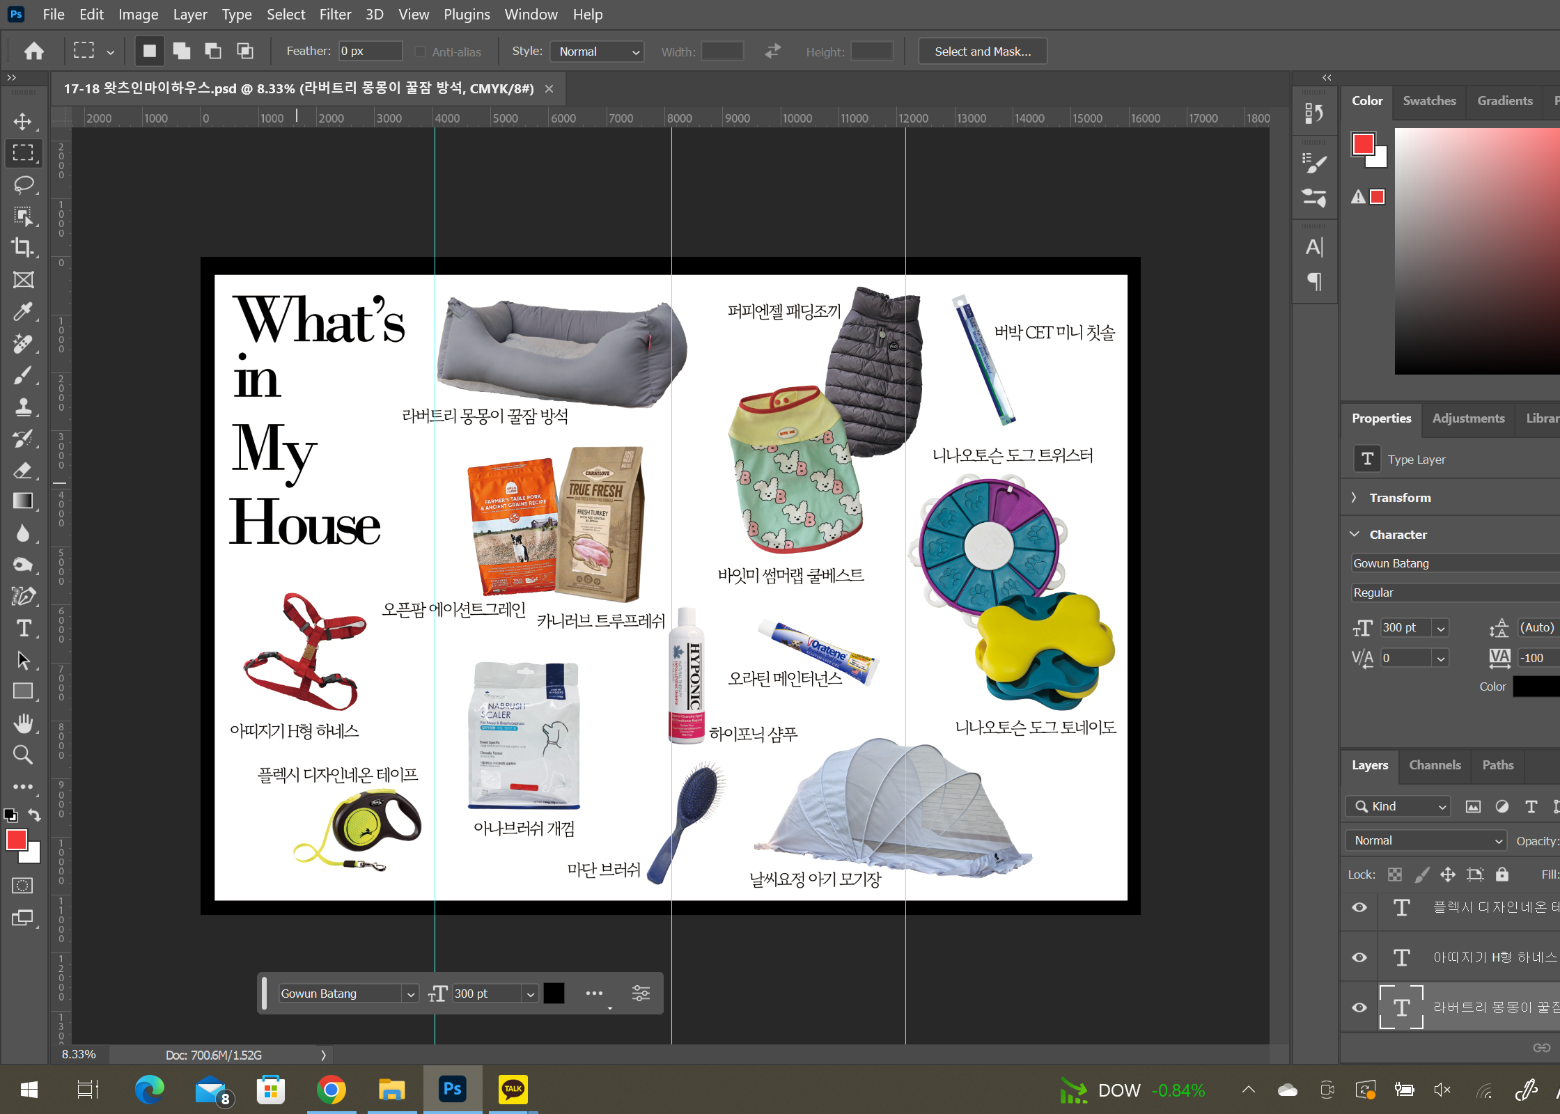
Task: Open the Style dropdown set to Normal
Action: click(x=597, y=52)
